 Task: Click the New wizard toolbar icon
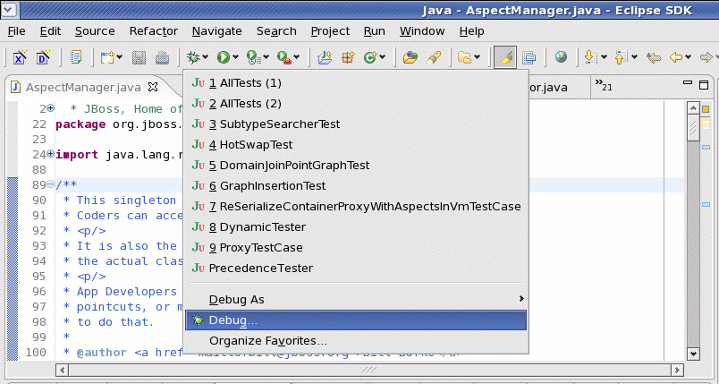click(x=107, y=58)
